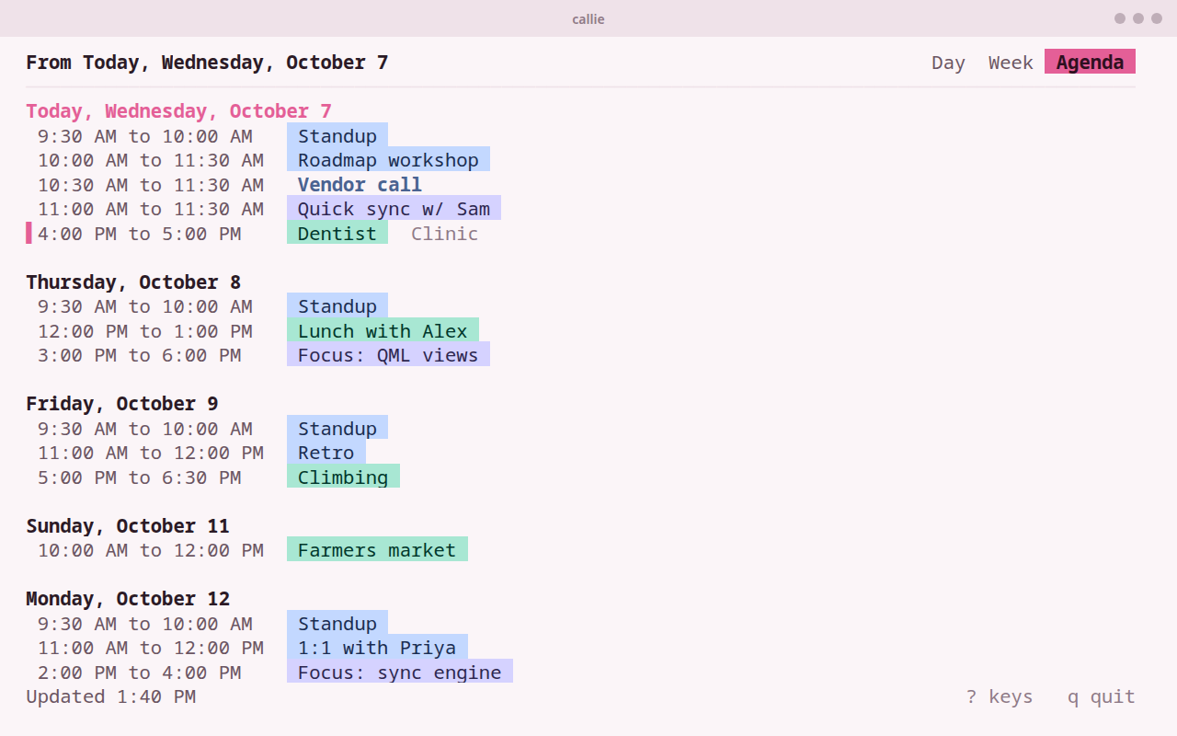Image resolution: width=1177 pixels, height=736 pixels.
Task: Click the 10:30 AM to 11:30 AM time
Action: (151, 185)
